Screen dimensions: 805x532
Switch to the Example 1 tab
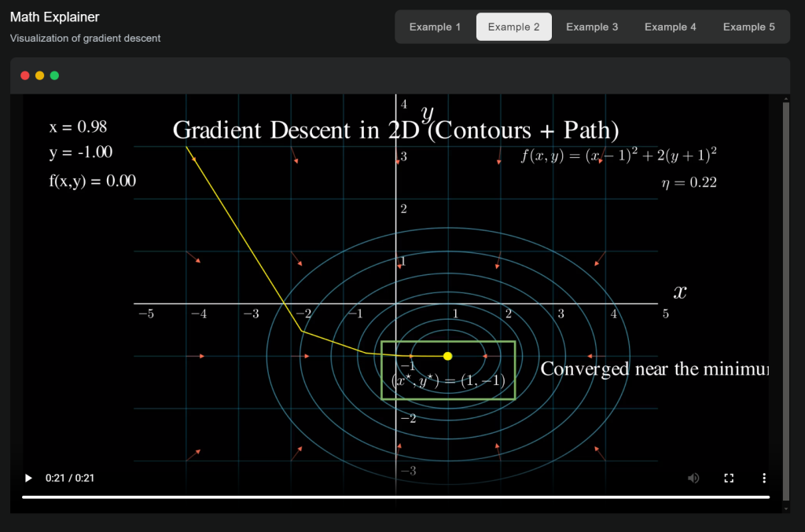tap(435, 27)
